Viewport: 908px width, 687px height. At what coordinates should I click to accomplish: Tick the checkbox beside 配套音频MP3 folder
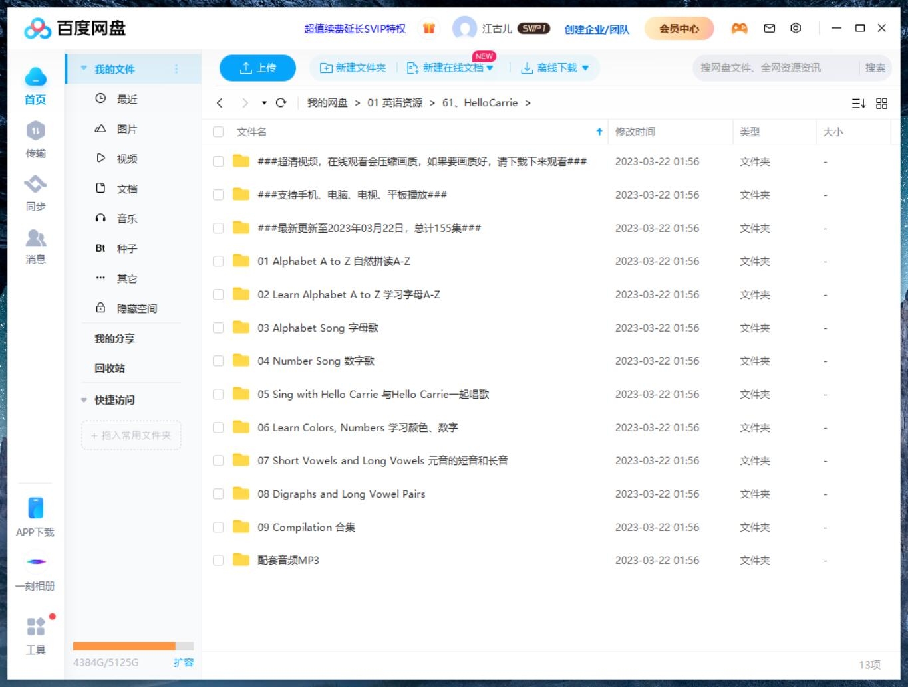218,560
